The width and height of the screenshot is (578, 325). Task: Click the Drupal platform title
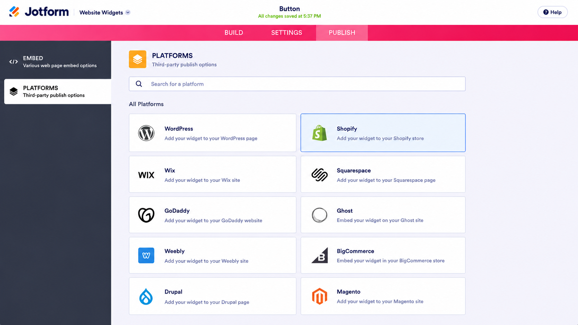pyautogui.click(x=173, y=292)
